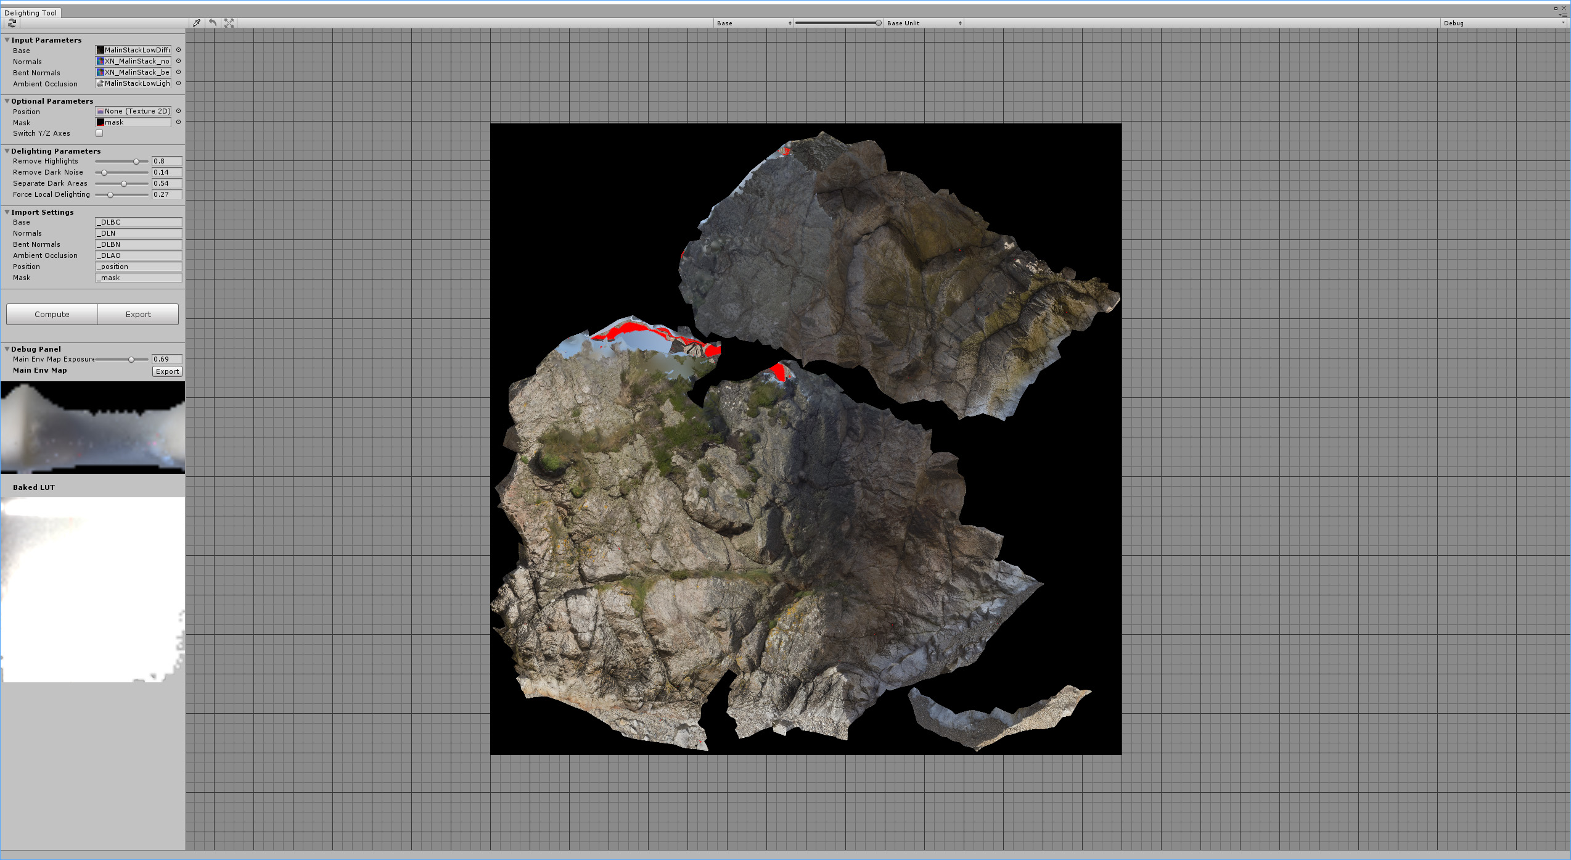
Task: Collapse the Delighting Parameters section
Action: [x=7, y=151]
